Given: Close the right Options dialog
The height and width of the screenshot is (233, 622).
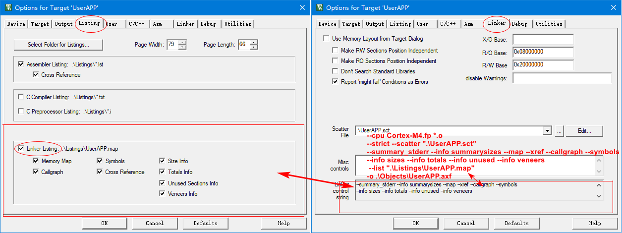Looking at the screenshot, I should pos(613,7).
